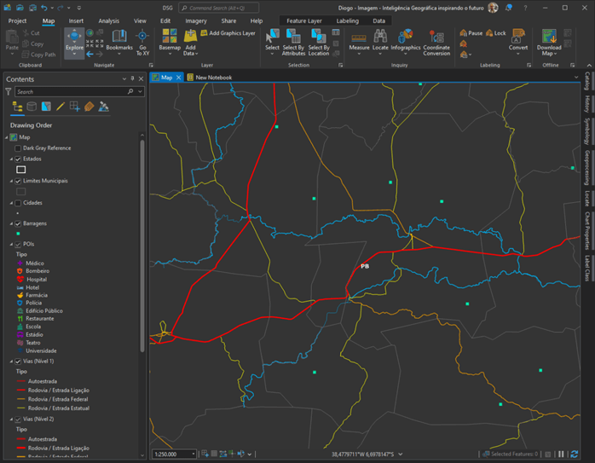Open the map scale dropdown

194,454
